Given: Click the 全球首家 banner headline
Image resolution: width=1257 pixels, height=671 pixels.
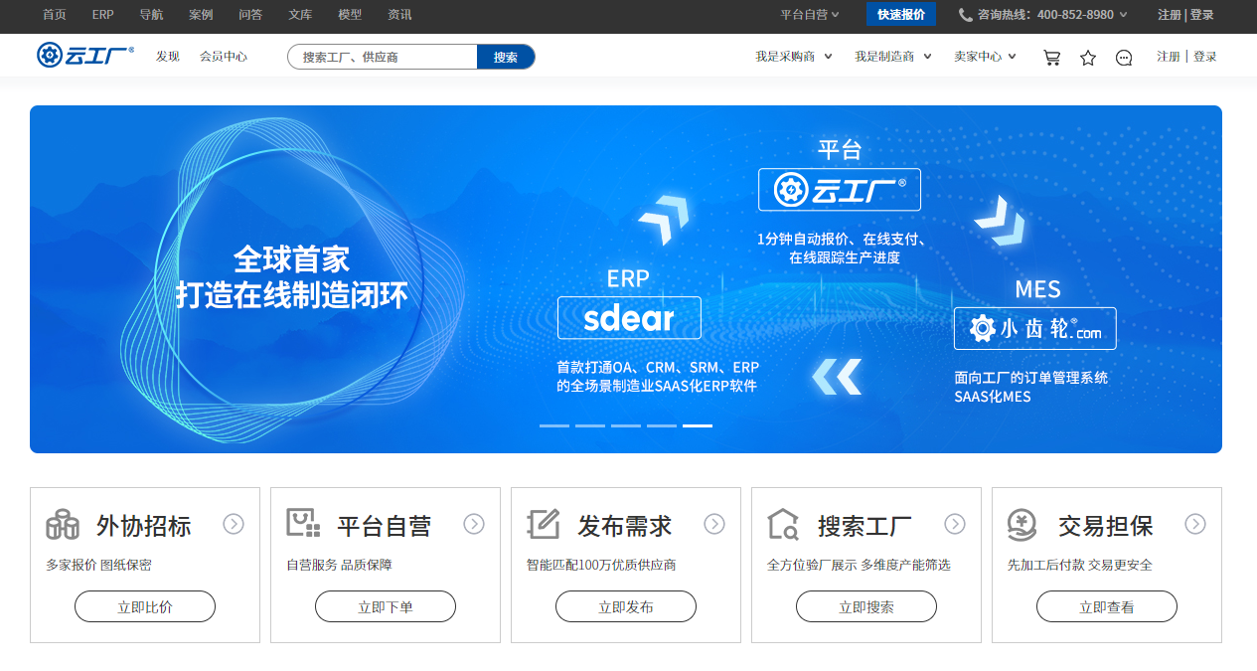Looking at the screenshot, I should pyautogui.click(x=292, y=259).
